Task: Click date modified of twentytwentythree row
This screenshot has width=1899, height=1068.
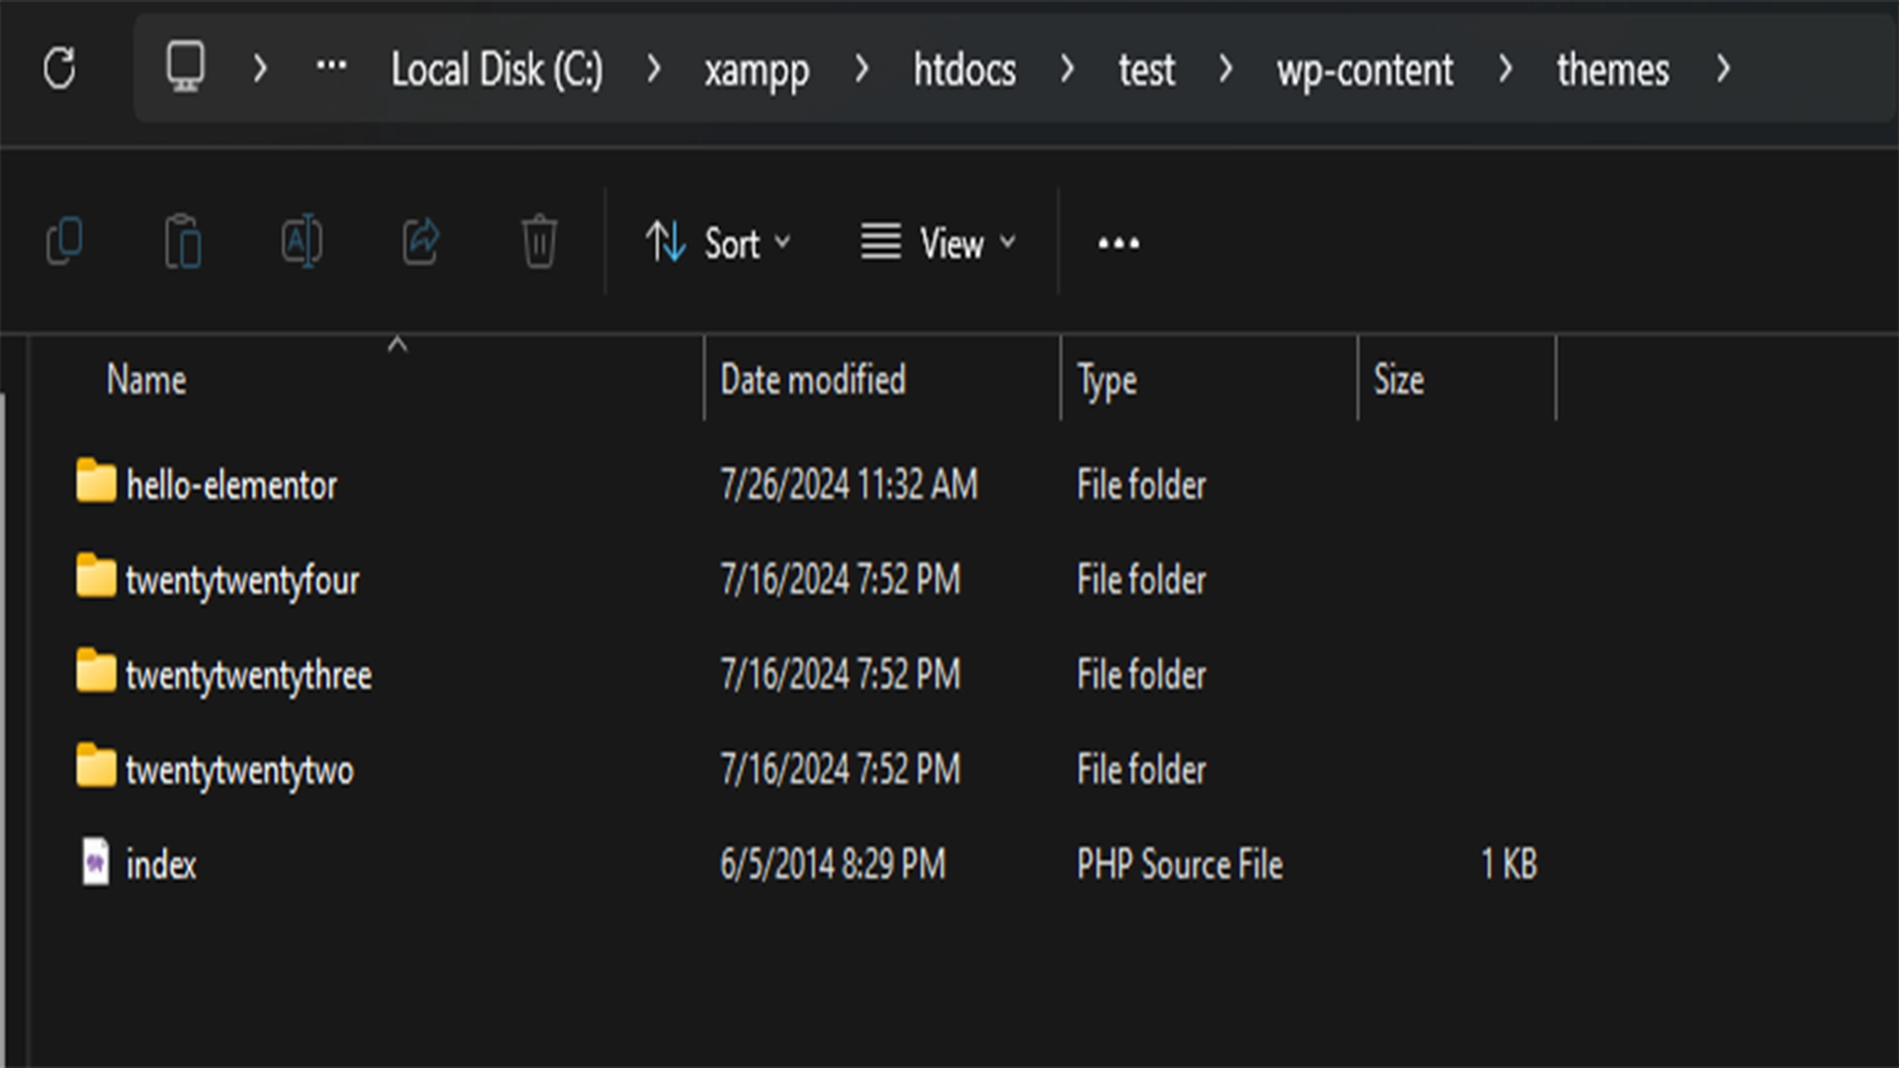Action: (x=840, y=675)
